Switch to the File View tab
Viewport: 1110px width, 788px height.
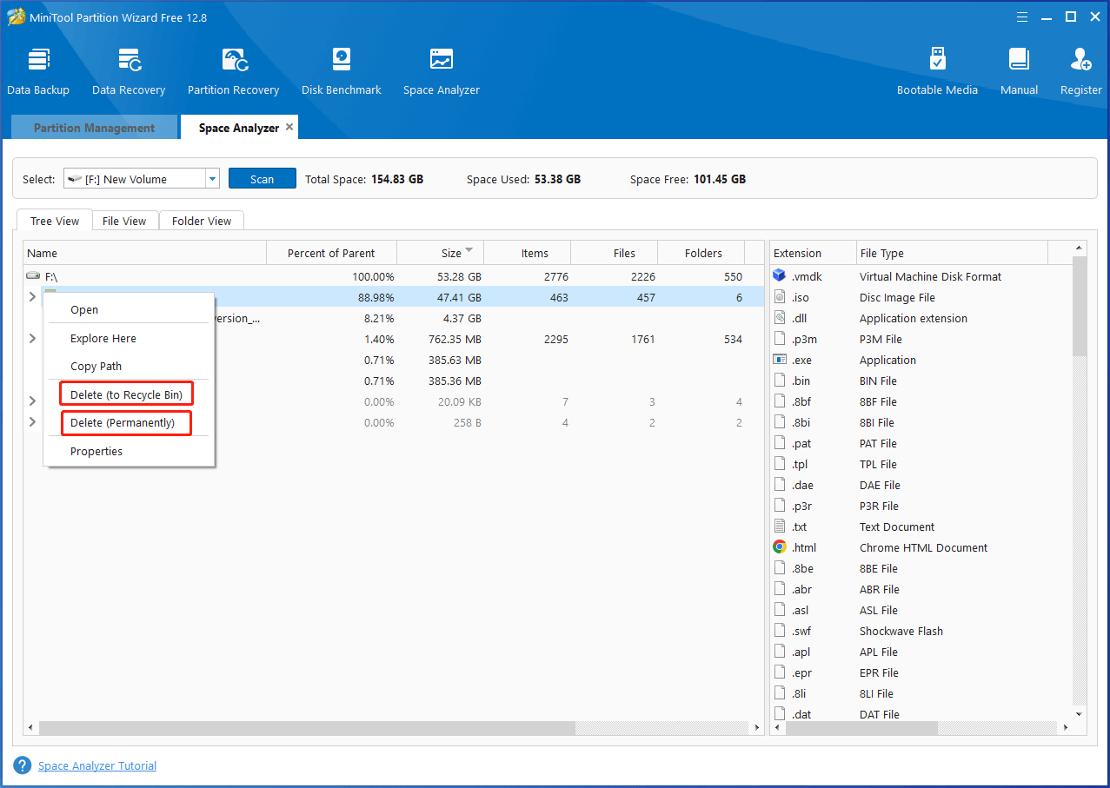coord(124,221)
